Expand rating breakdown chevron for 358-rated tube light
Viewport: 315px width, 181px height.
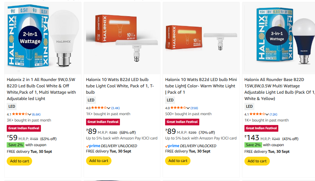click(188, 108)
